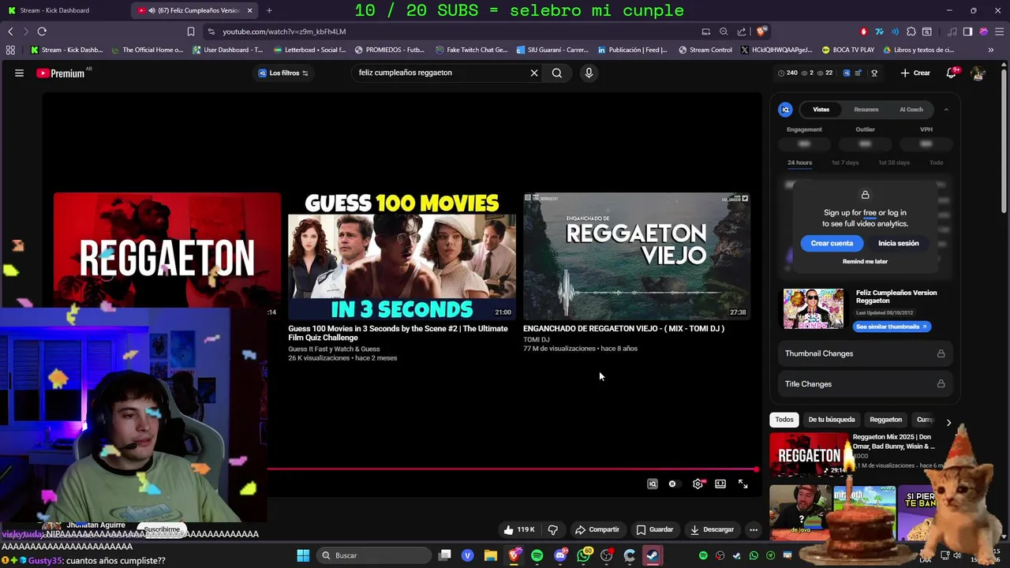The height and width of the screenshot is (568, 1010).
Task: Expand Title Changes locked section
Action: pos(865,384)
